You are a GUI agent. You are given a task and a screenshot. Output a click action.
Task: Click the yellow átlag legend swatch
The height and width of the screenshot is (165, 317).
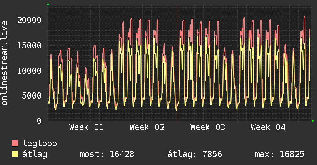pos(15,154)
